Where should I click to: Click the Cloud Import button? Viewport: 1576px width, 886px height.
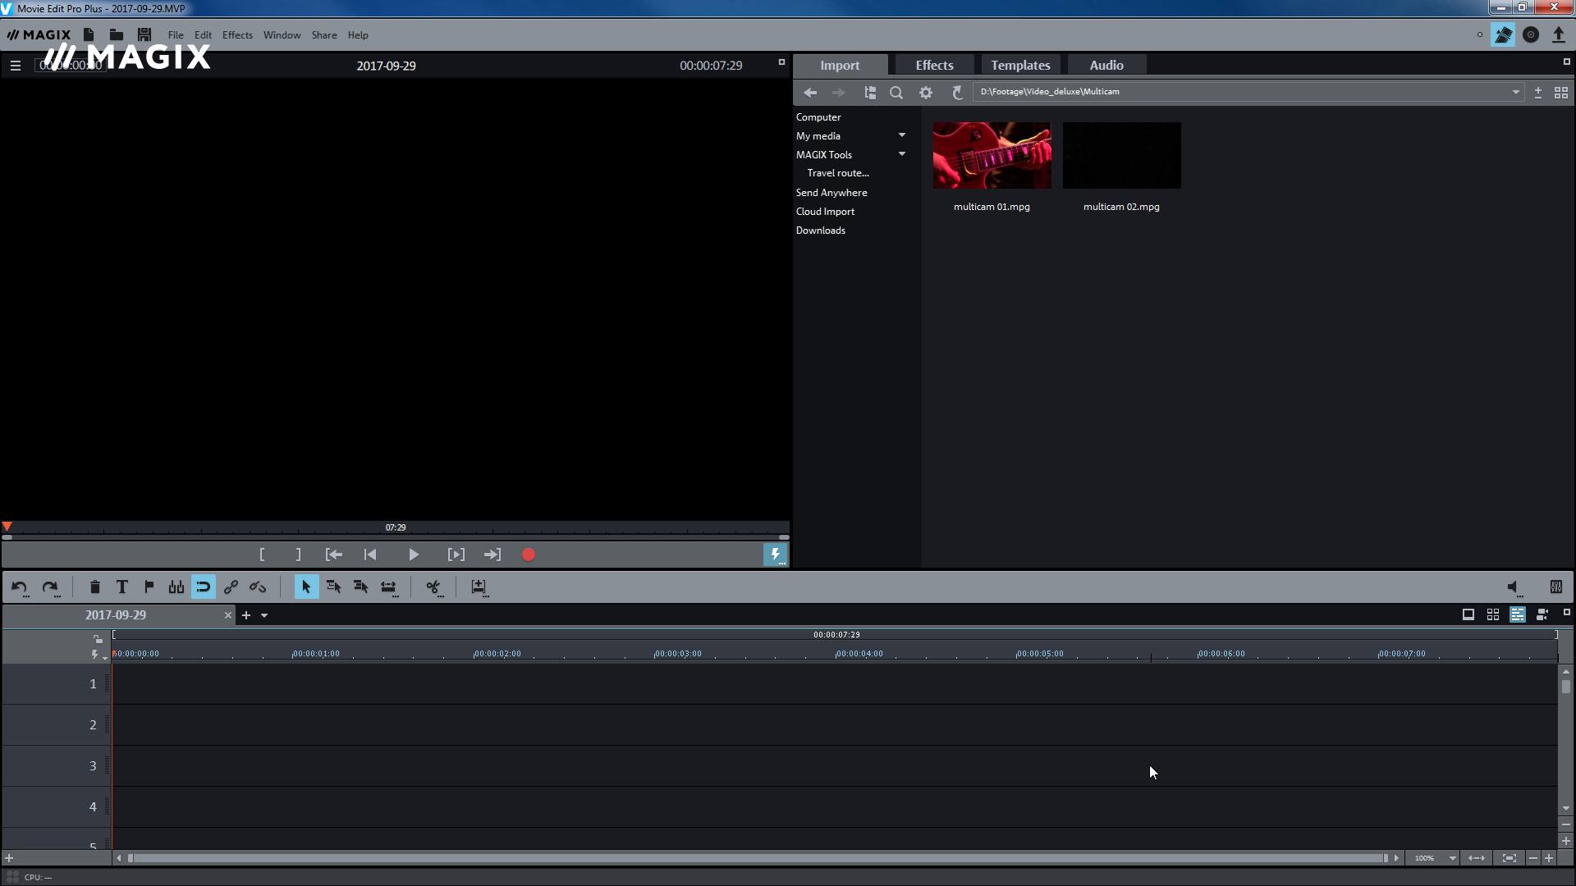pos(825,211)
